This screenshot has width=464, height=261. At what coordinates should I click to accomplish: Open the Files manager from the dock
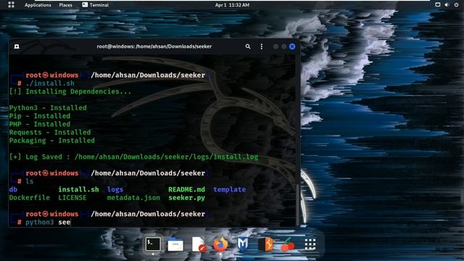click(x=175, y=245)
